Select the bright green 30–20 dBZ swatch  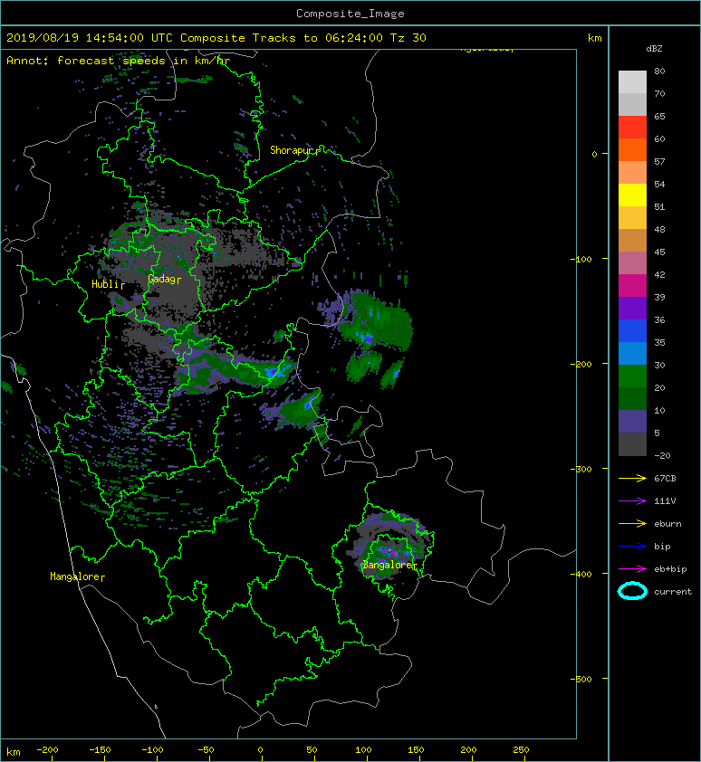[632, 376]
